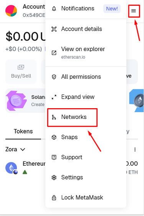
Task: Click the Snaps cube icon
Action: (54, 137)
